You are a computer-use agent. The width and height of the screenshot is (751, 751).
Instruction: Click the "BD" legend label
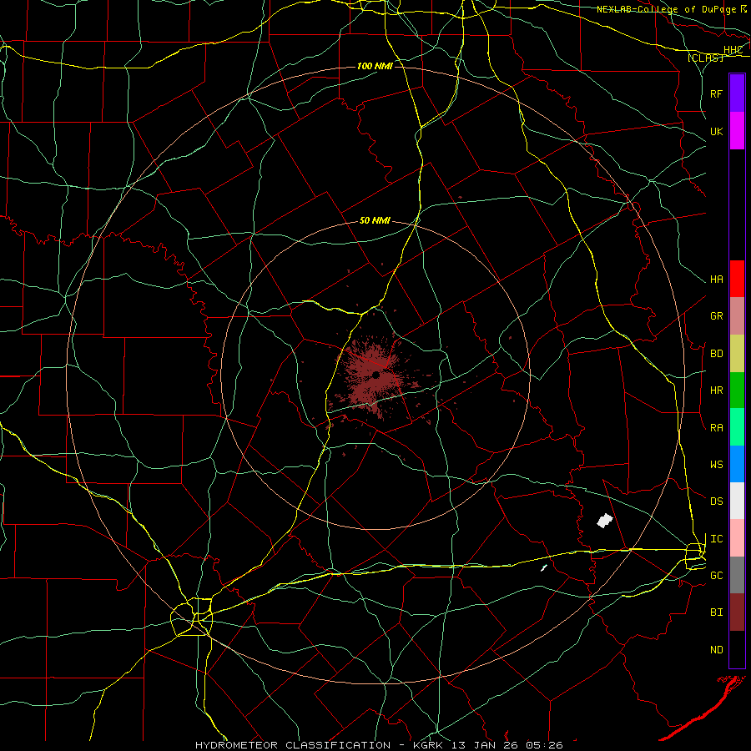[x=716, y=354]
